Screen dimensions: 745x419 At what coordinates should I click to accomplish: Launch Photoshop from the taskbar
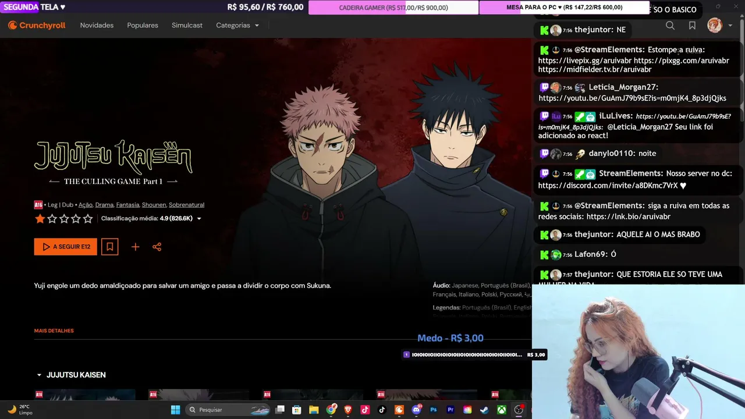pos(434,410)
